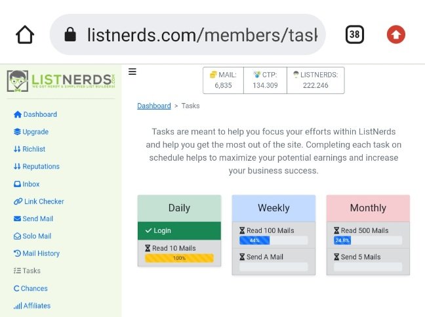Open Solo Mail from sidebar
Screen dimensions: 425x317
coord(33,236)
